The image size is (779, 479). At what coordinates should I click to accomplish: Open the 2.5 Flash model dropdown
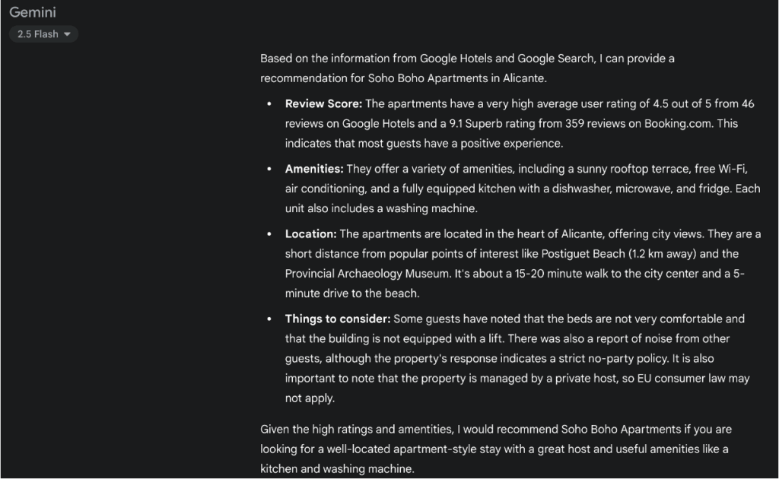43,34
